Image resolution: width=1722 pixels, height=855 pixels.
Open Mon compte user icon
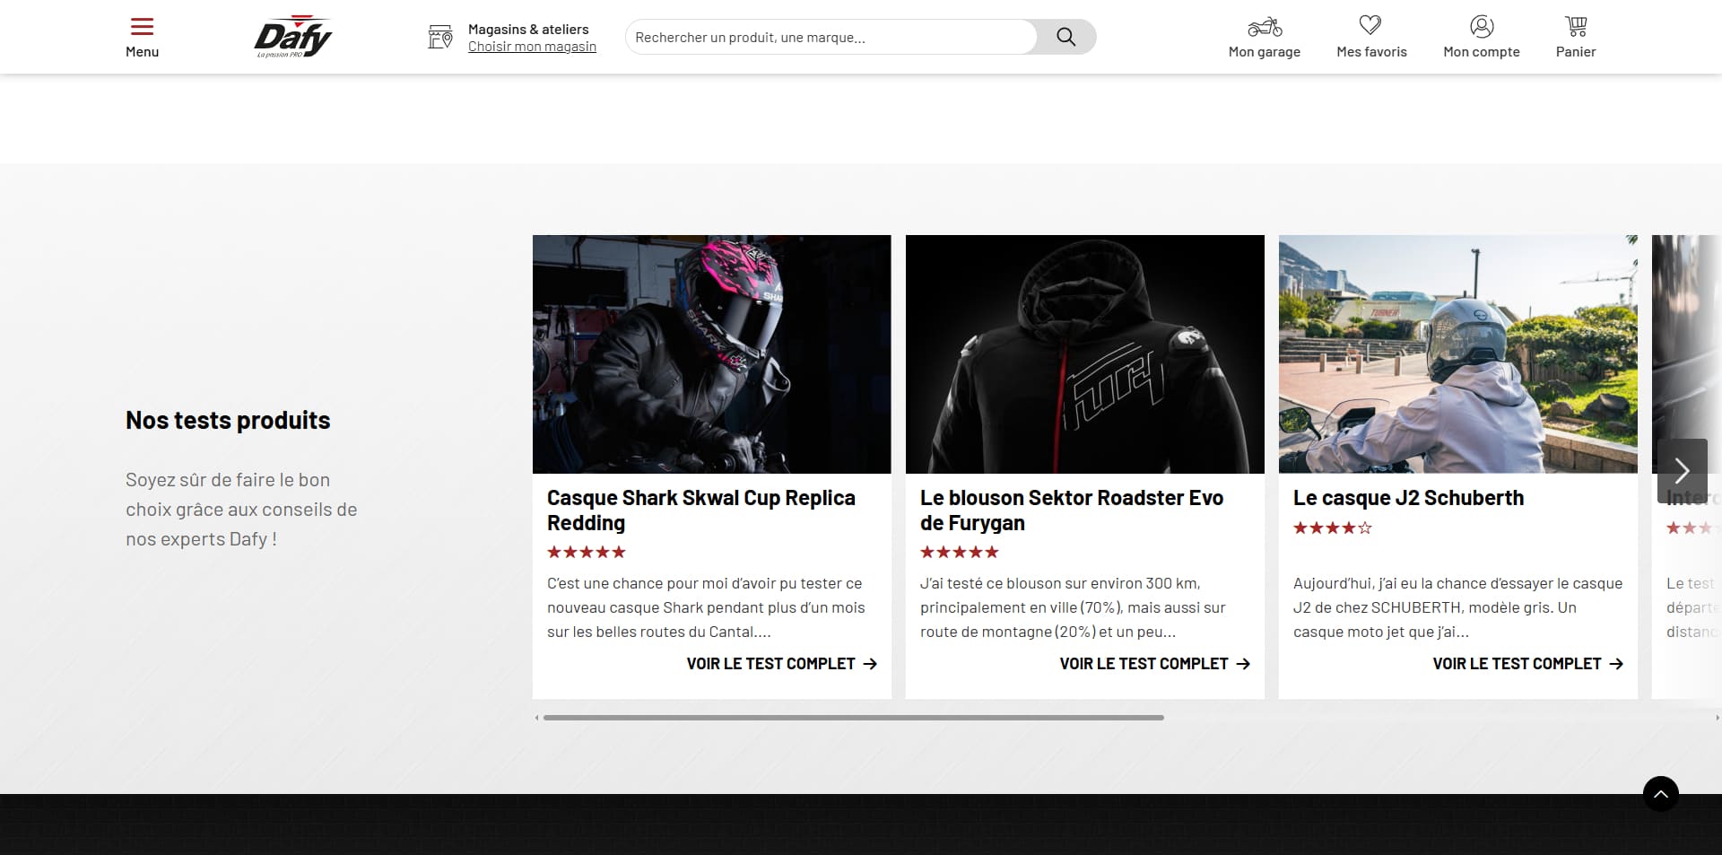1482,26
